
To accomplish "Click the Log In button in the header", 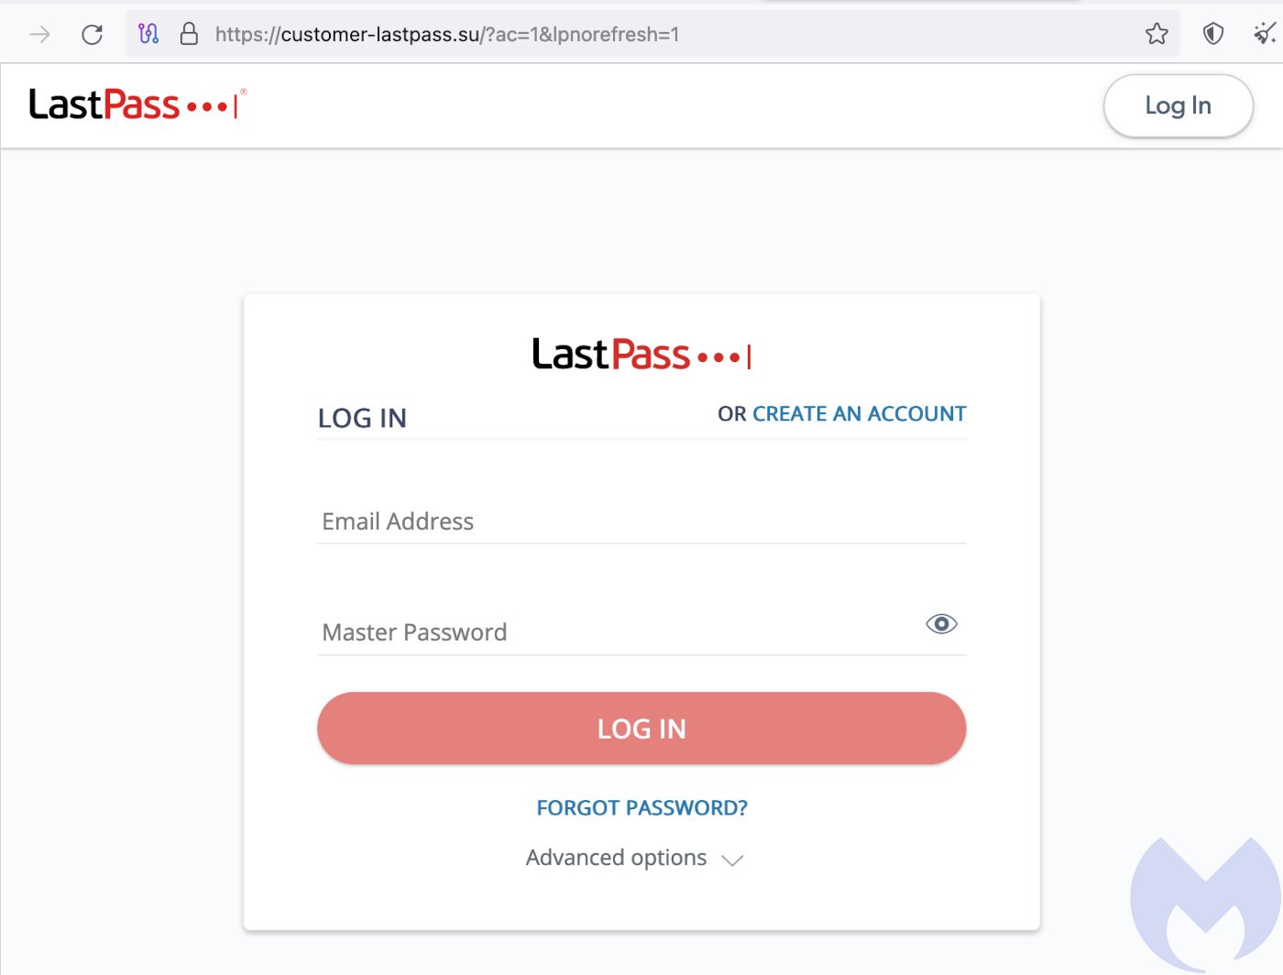I will (1178, 105).
